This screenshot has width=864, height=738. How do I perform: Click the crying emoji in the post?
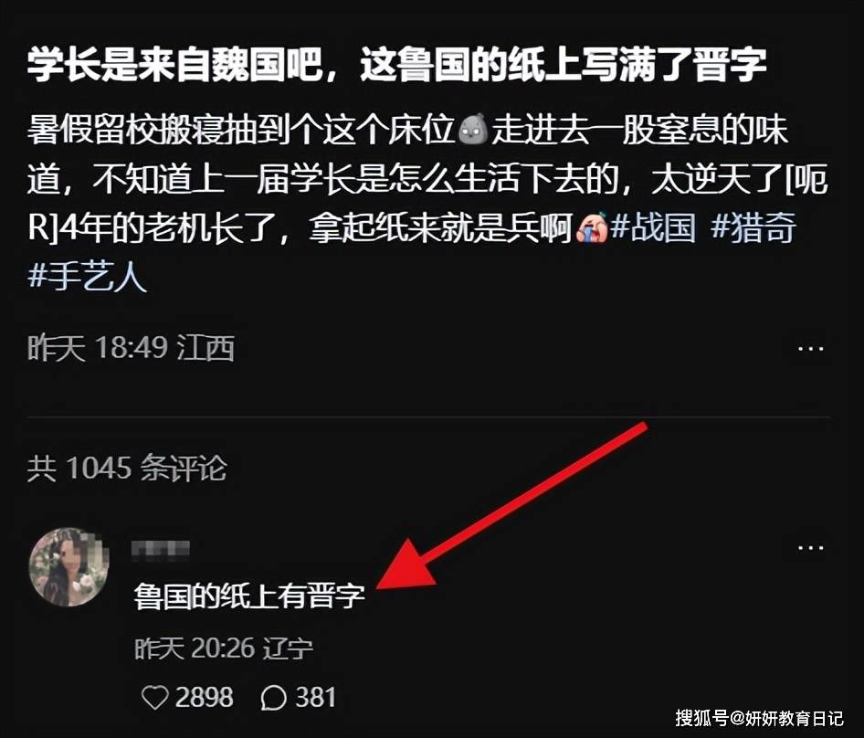tap(591, 227)
